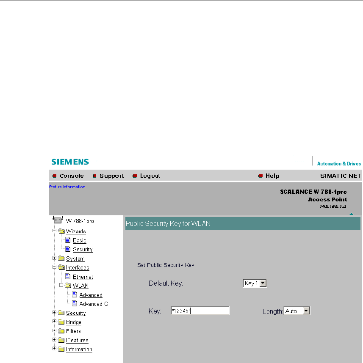This screenshot has width=363, height=363.
Task: Expand the System tree node
Action: (54, 258)
